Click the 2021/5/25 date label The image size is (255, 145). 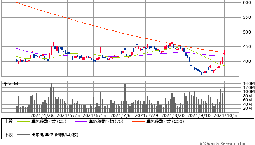(x=68, y=115)
